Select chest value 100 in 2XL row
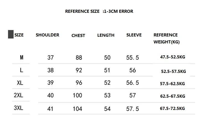199x133 pixels. pyautogui.click(x=77, y=95)
